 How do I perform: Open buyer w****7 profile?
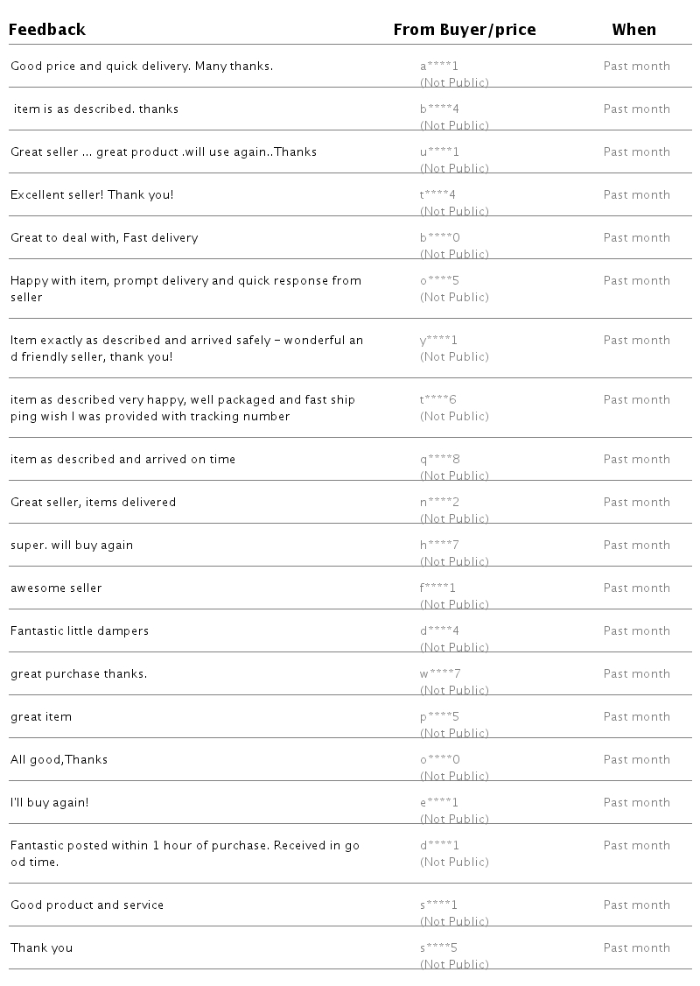pos(440,674)
